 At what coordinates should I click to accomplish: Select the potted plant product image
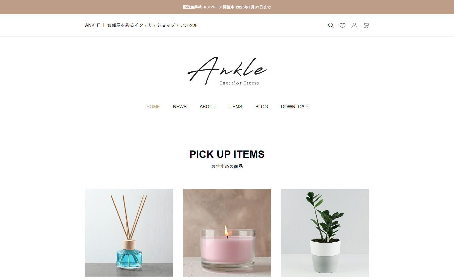(x=325, y=233)
